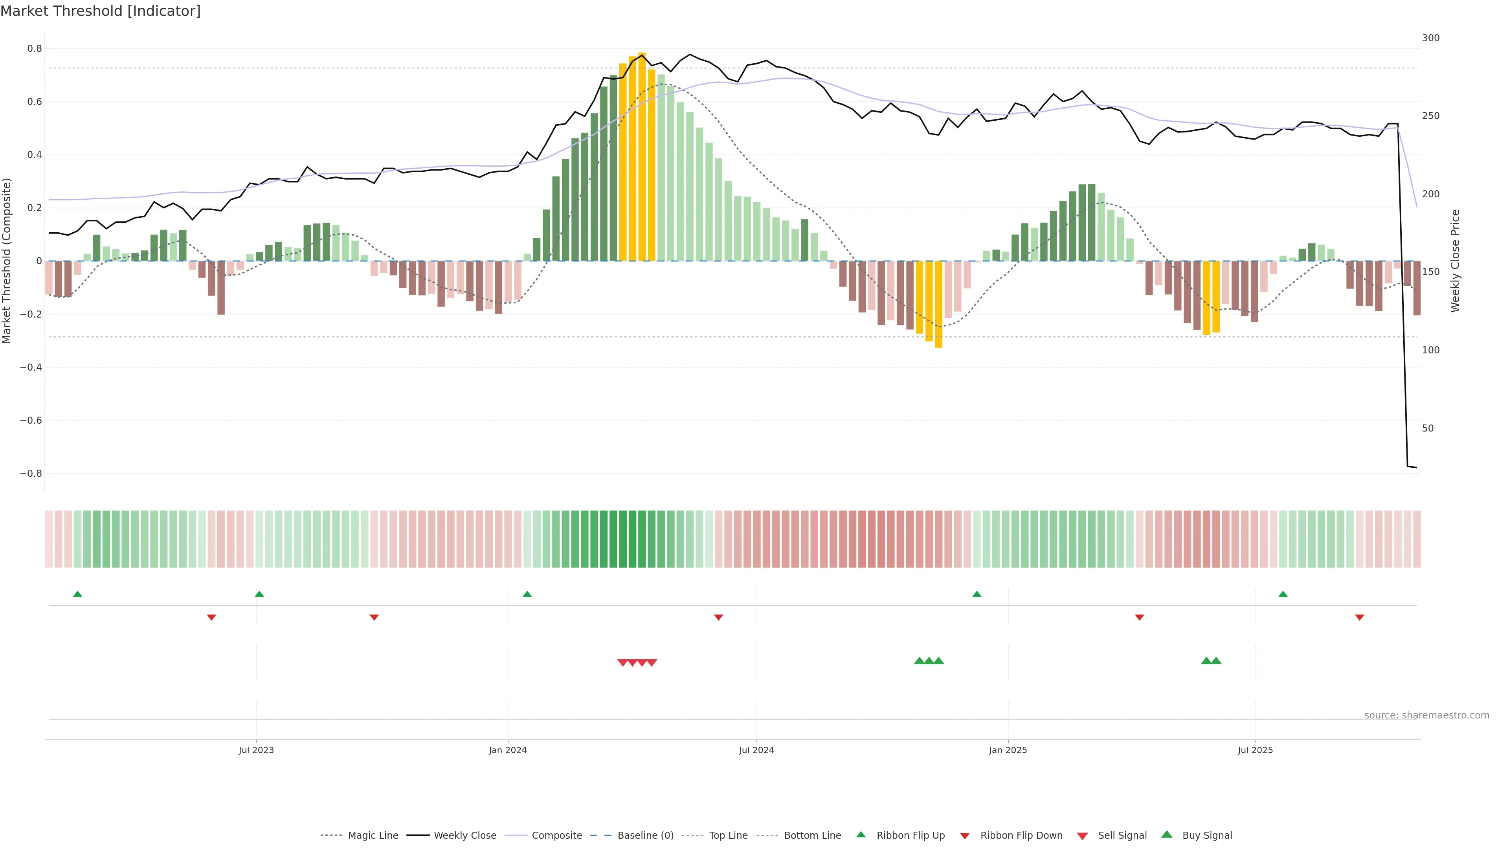Screen dimensions: 1509x849
Task: Click the Baseline (0) legend item
Action: click(x=645, y=836)
